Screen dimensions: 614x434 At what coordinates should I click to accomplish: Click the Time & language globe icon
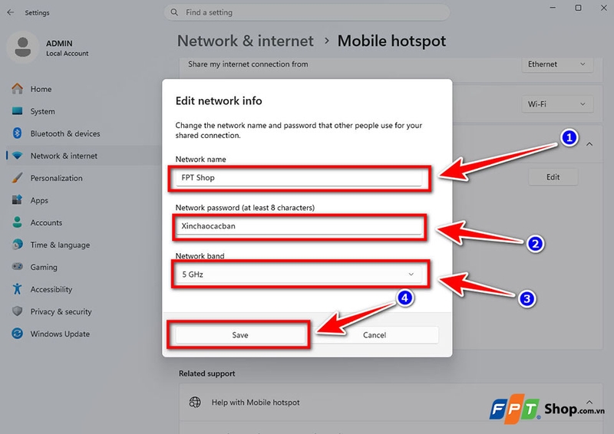17,245
